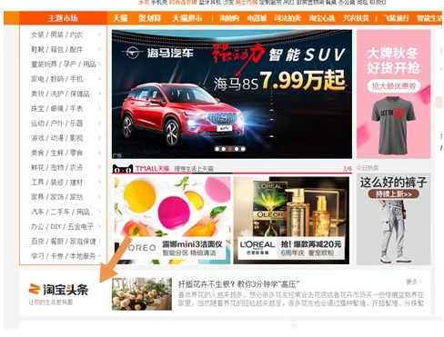Open the 这么好的裤子 pants ad
Screen dimensions: 444x337
pyautogui.click(x=393, y=219)
